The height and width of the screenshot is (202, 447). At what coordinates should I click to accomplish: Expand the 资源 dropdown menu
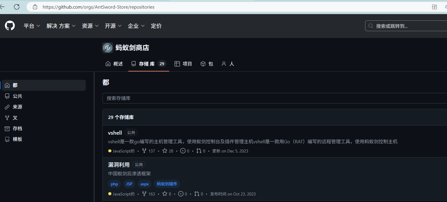coord(90,26)
